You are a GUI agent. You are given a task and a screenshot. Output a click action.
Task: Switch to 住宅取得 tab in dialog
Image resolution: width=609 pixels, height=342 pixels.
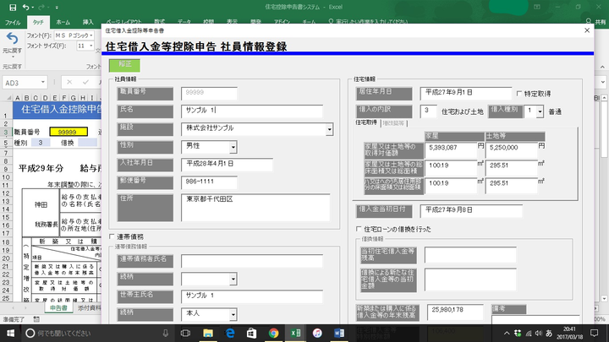[x=366, y=122]
